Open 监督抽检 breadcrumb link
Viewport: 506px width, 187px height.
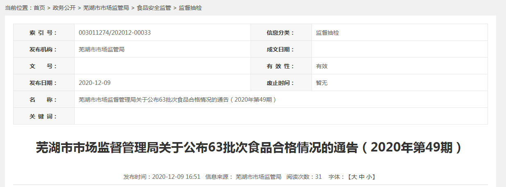190,8
